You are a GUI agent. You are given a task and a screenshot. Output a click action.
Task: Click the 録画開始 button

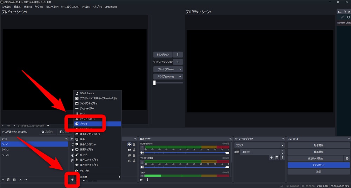(x=318, y=152)
